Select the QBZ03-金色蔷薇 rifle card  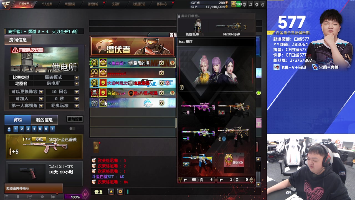[x=44, y=147]
